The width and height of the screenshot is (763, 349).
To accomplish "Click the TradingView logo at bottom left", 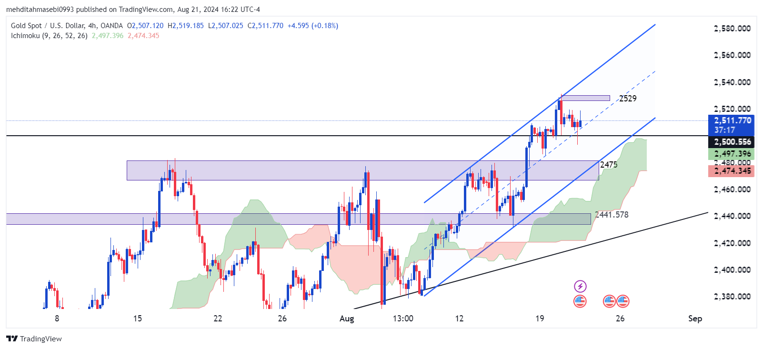I will click(x=34, y=339).
